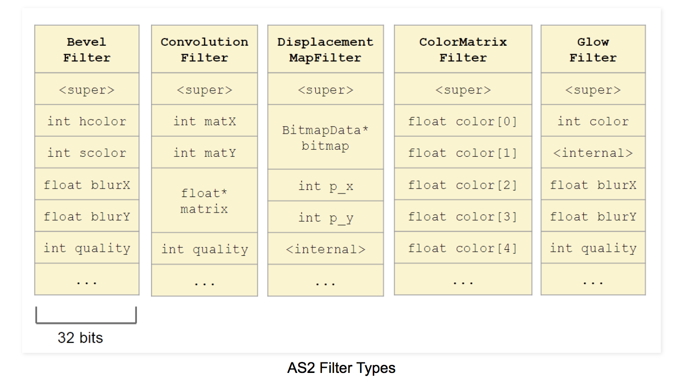Screen dimensions: 687x386
Task: Click the float color[0] cell
Action: (463, 121)
